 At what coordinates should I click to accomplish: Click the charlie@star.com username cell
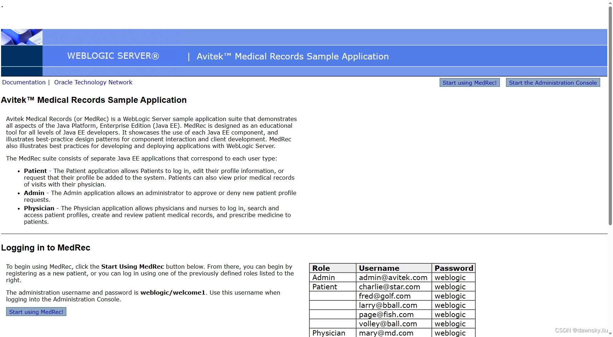point(394,287)
